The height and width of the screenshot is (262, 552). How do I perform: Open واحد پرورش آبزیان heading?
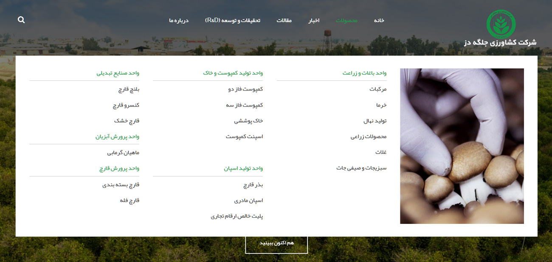click(x=117, y=137)
